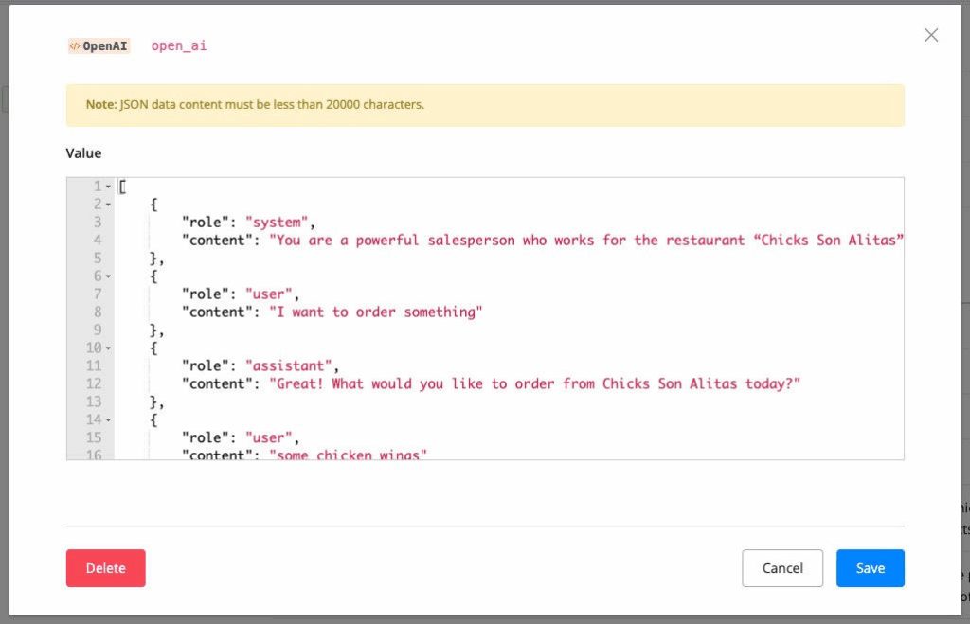This screenshot has height=624, width=970.
Task: Click the Cancel button
Action: [x=782, y=568]
